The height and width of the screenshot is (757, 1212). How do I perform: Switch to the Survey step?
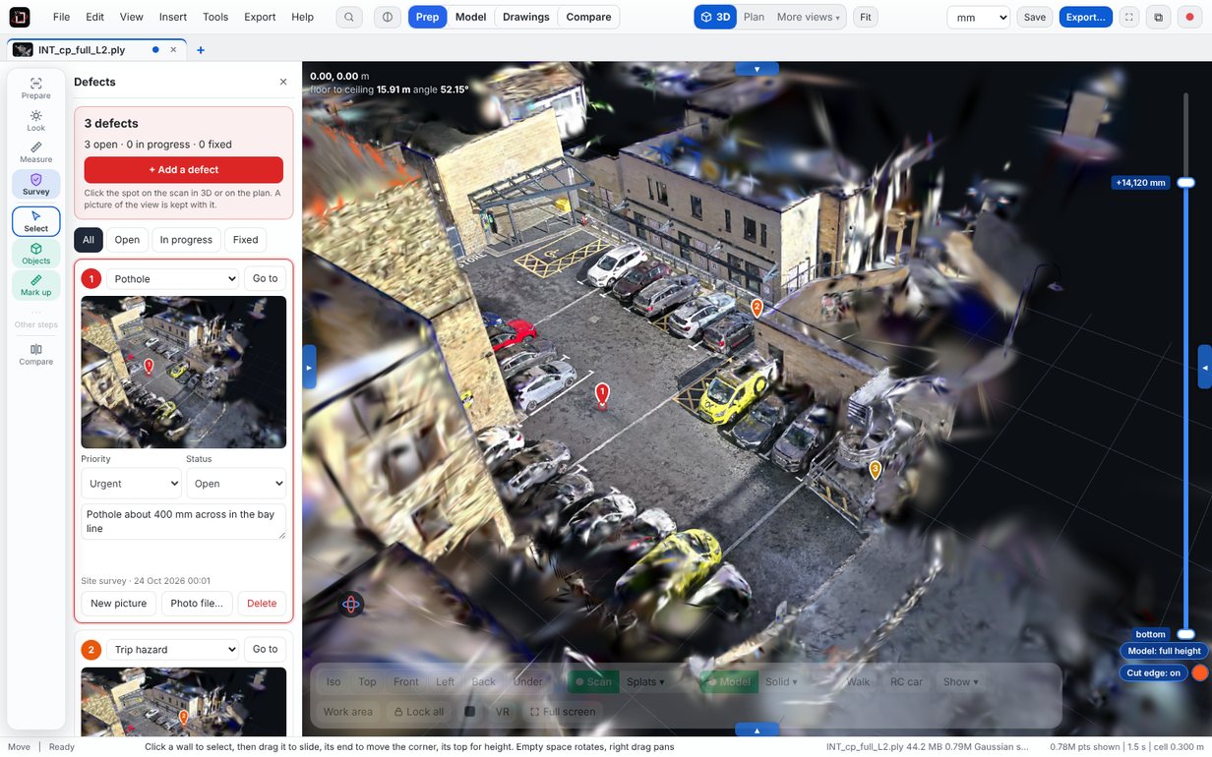point(36,185)
